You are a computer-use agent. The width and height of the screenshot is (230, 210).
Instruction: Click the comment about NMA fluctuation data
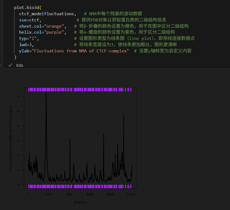click(x=113, y=14)
